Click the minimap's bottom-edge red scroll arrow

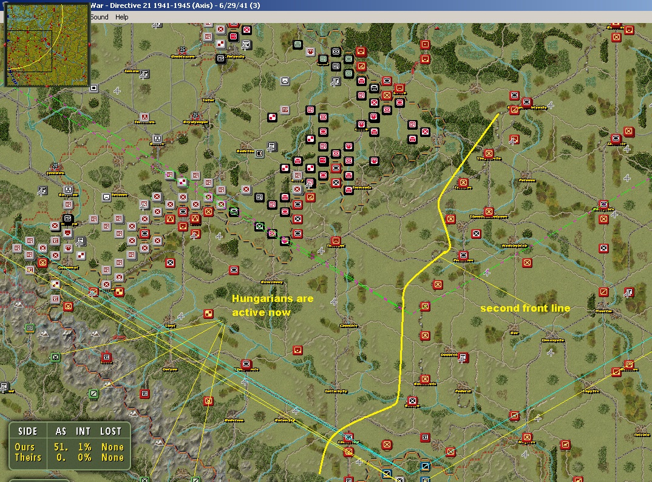(x=47, y=85)
